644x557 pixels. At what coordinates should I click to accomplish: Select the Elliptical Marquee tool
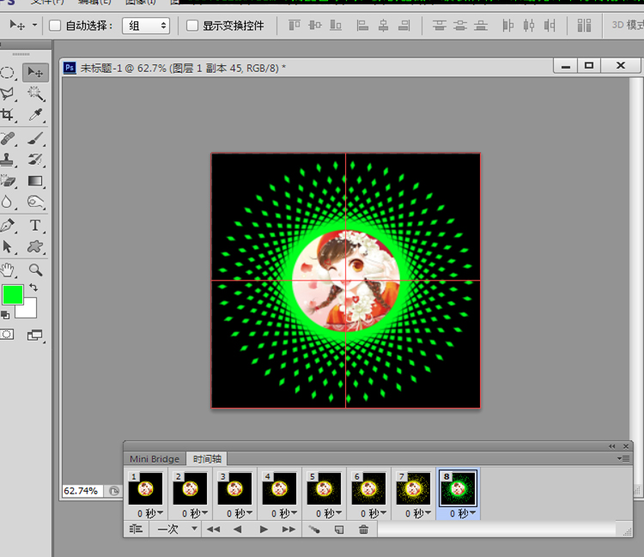[8, 73]
